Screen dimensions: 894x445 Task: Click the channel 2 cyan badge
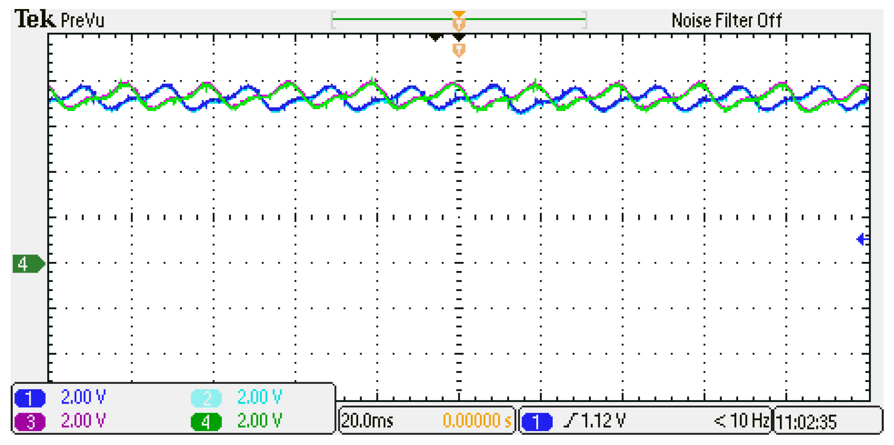206,398
